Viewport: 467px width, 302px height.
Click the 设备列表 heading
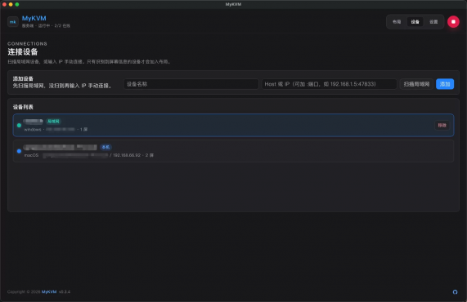(23, 107)
